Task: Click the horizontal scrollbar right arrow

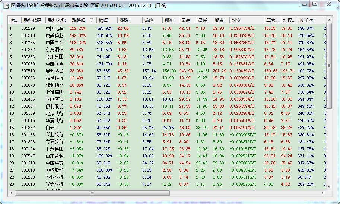Action: coord(322,193)
